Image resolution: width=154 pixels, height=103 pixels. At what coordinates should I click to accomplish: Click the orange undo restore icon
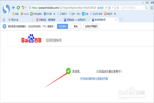[x=23, y=7]
